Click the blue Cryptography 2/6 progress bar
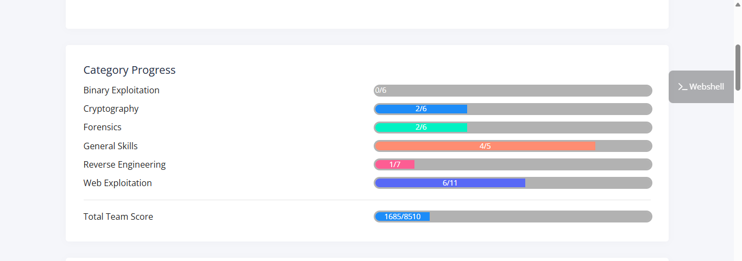The width and height of the screenshot is (742, 261). (x=421, y=109)
